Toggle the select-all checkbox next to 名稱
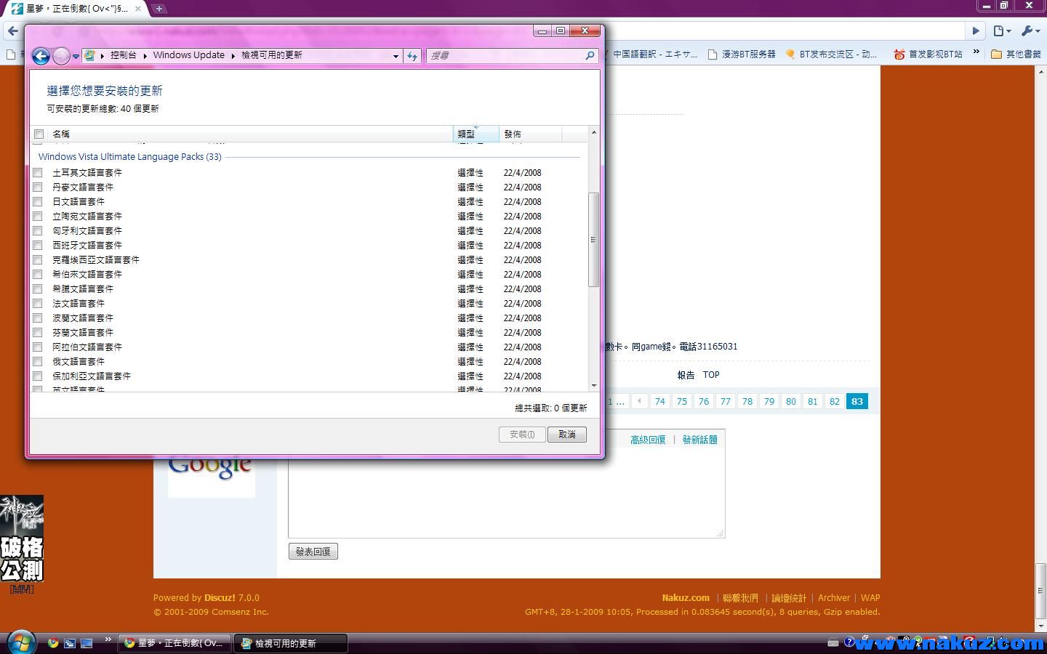 coord(39,134)
